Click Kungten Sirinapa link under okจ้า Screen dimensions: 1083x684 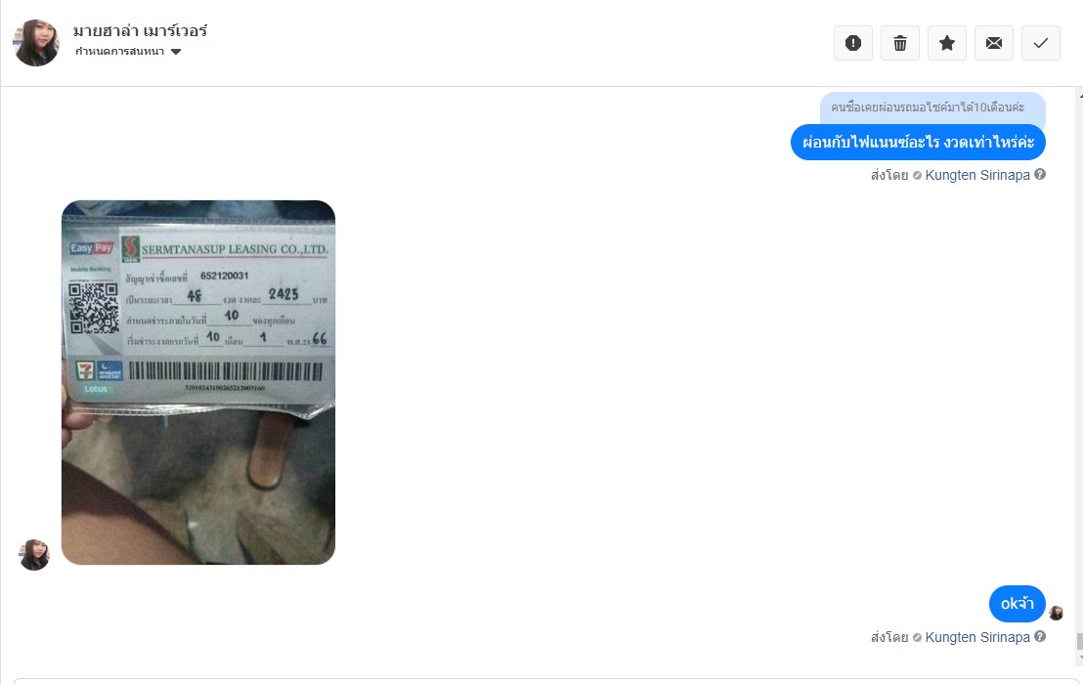[977, 637]
